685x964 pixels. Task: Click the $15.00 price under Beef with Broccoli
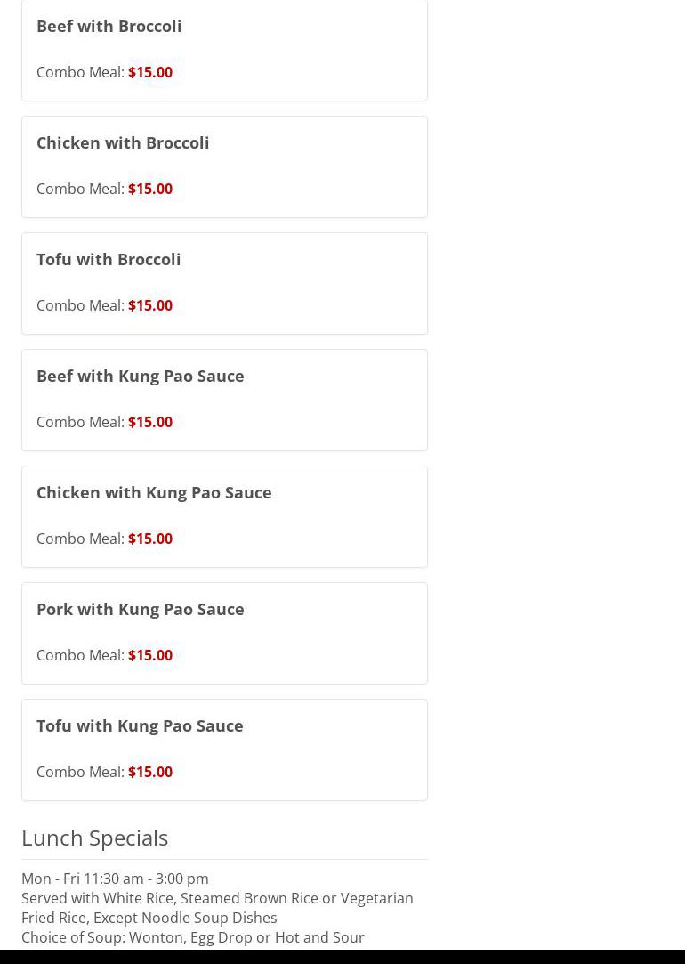pyautogui.click(x=150, y=72)
